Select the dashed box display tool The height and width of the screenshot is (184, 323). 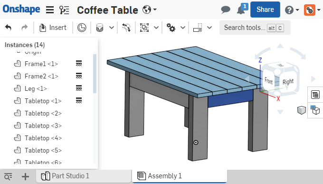[x=198, y=28]
